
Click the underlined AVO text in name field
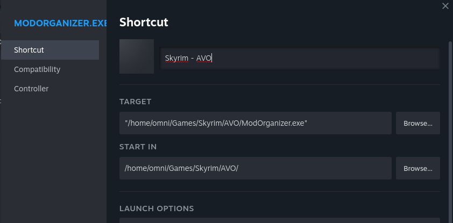[204, 59]
